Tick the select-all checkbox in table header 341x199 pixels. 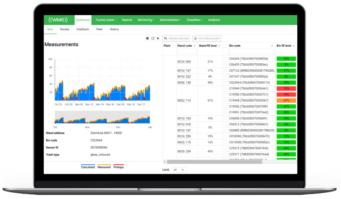pos(225,46)
